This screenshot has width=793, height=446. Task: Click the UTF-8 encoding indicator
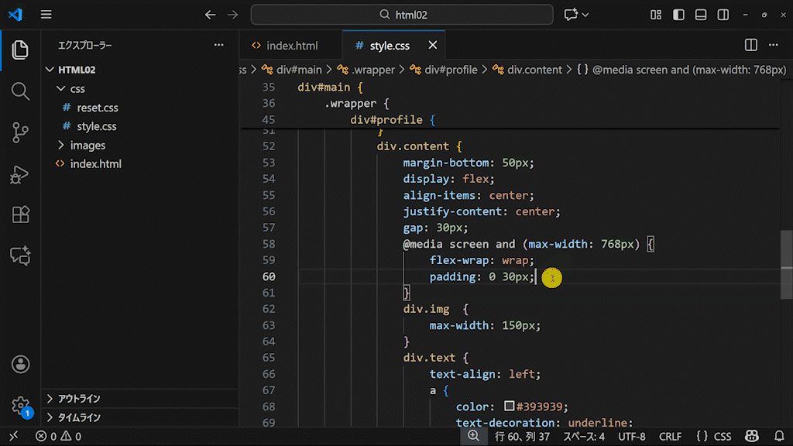[x=632, y=437]
